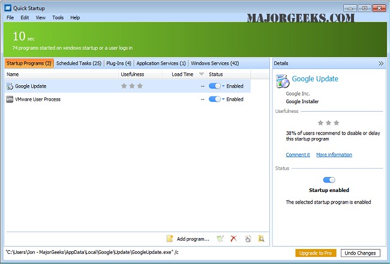Click the VMware User Process icon
390x264 pixels.
tap(10, 99)
